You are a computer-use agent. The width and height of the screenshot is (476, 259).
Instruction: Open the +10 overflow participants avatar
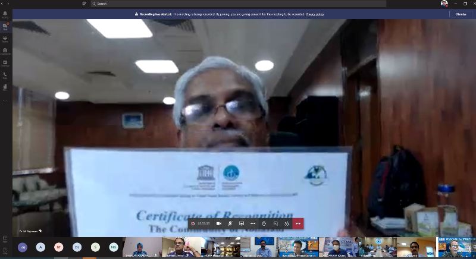click(x=23, y=248)
